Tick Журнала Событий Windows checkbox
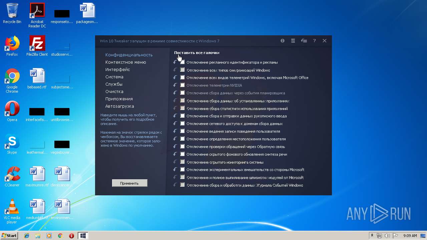The width and height of the screenshot is (427, 240). (182, 185)
